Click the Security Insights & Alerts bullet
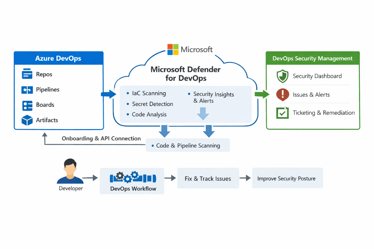The width and height of the screenshot is (374, 249). [x=211, y=97]
